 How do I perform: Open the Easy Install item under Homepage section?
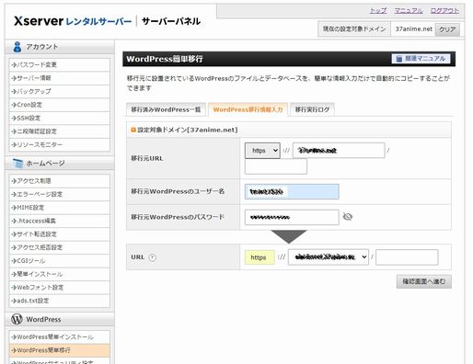[60, 274]
